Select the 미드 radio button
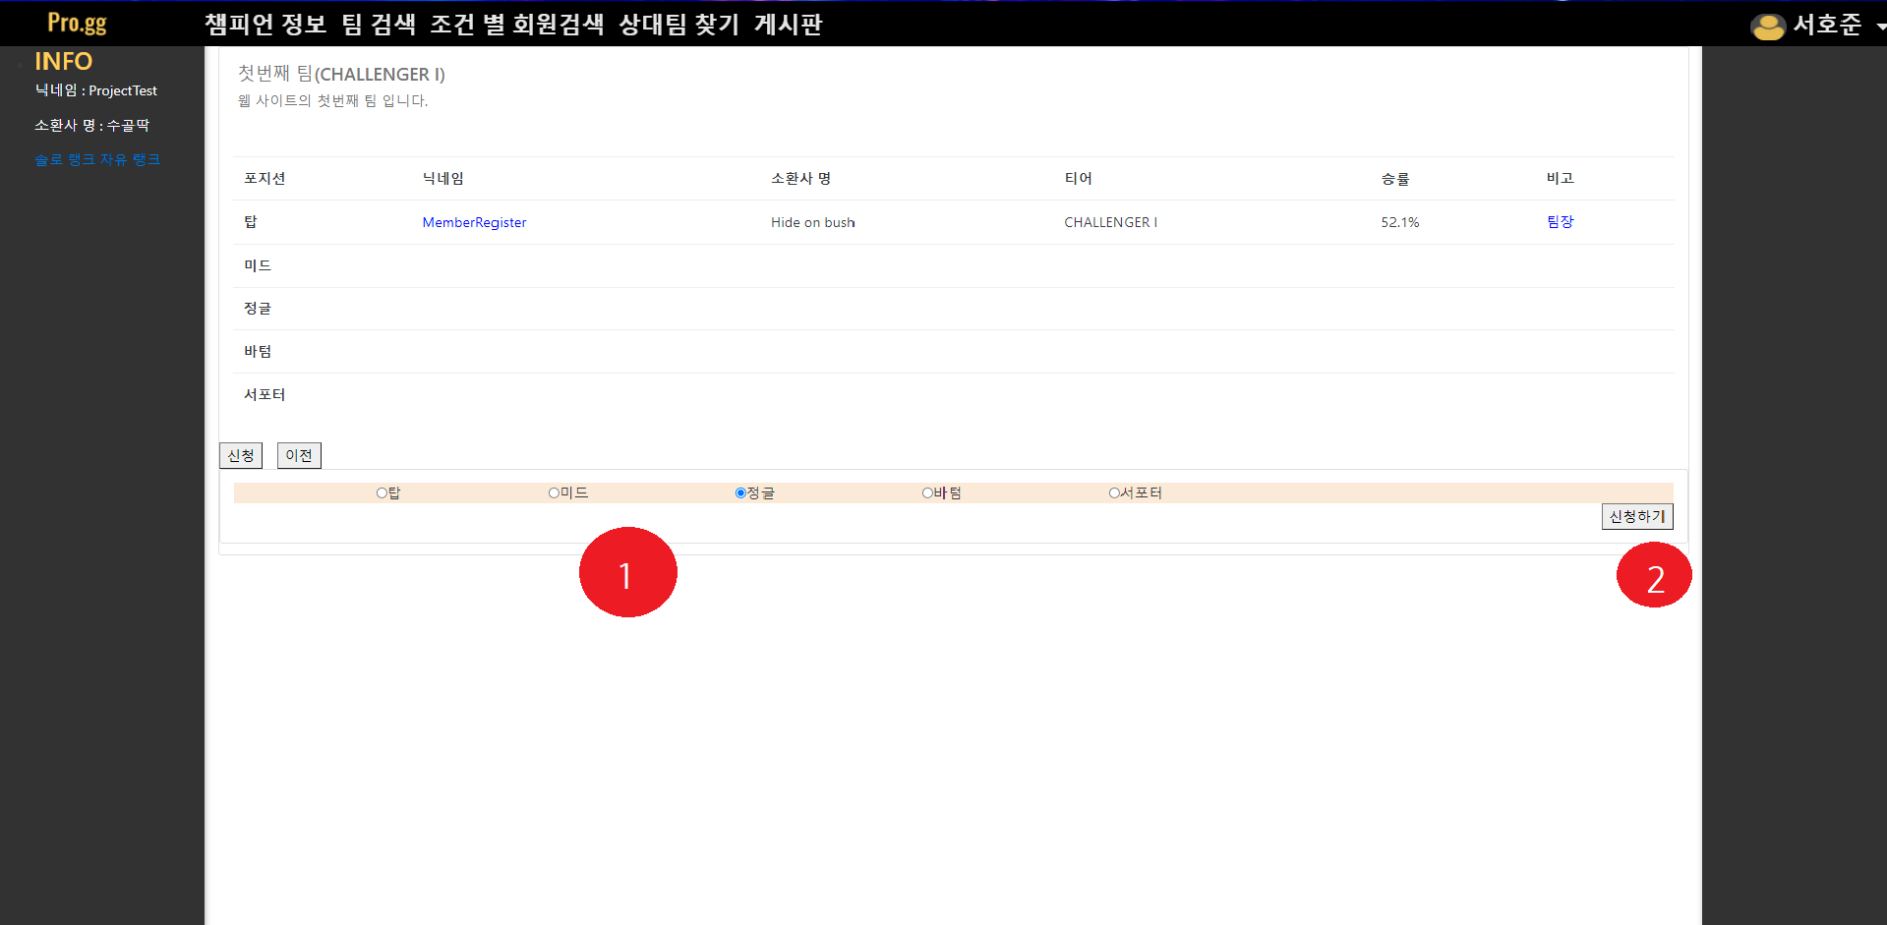The height and width of the screenshot is (925, 1887). coord(554,493)
